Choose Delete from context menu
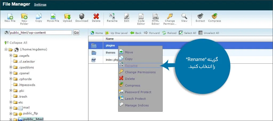 point(130,79)
